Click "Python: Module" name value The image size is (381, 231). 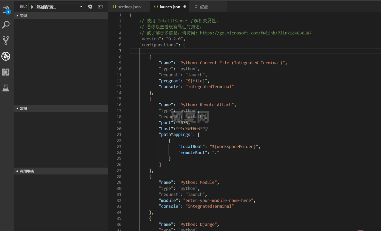pyautogui.click(x=197, y=183)
